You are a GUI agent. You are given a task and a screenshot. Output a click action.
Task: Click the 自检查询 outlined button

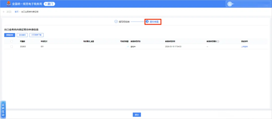point(22,35)
